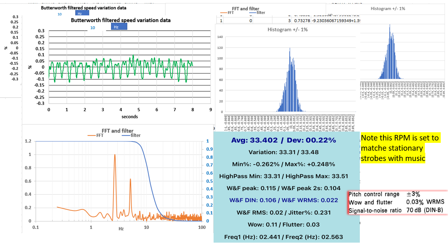This screenshot has height=244, width=448.
Task: Click the right-side 'Histogram +/- 1%' chart title
Action: 388,8
